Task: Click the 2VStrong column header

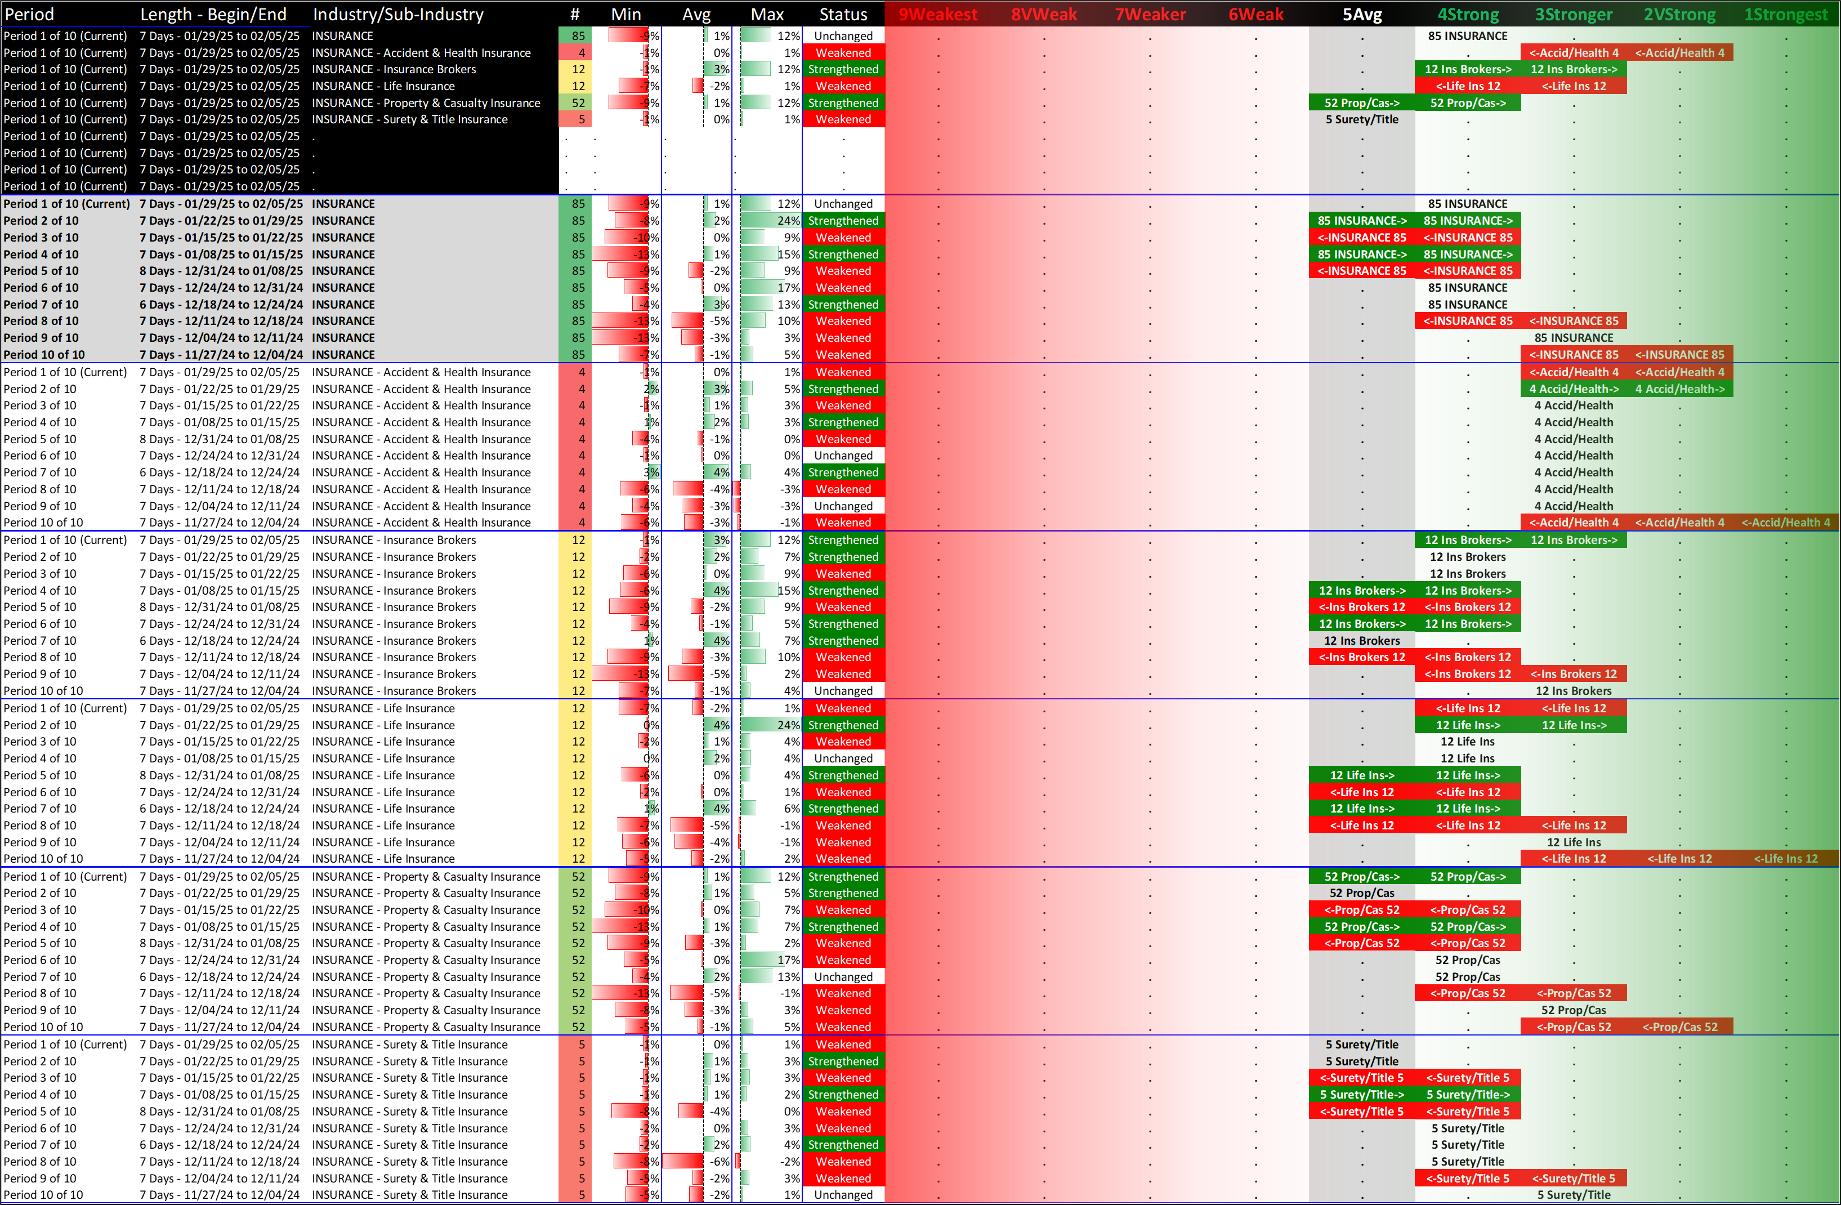Action: [x=1679, y=14]
